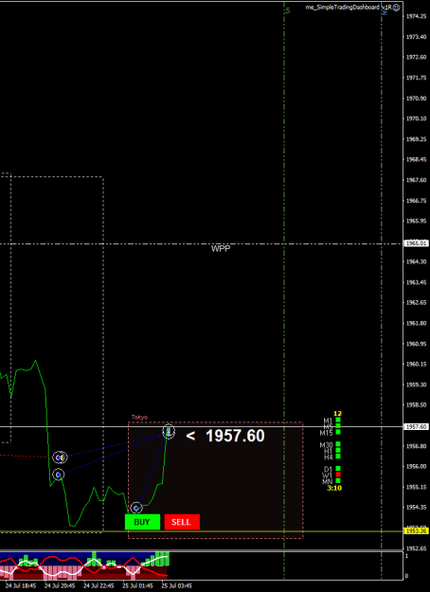Select the red W1 timeframe indicator

click(338, 475)
